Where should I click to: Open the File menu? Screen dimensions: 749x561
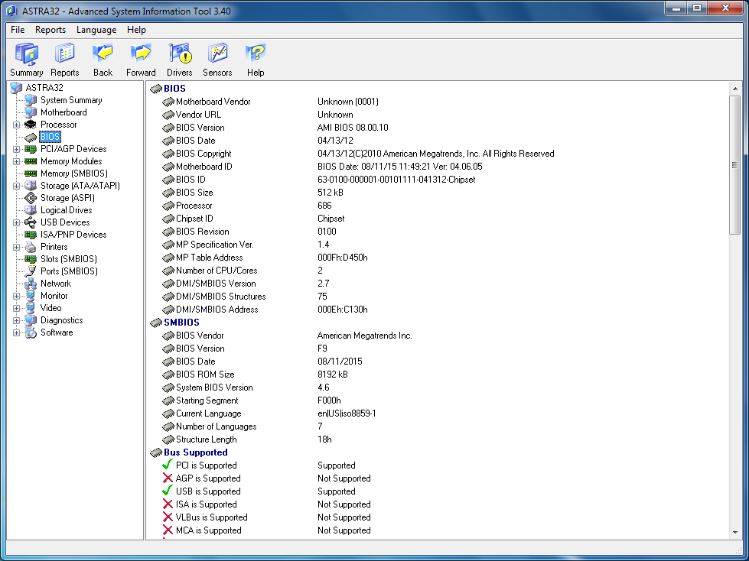(x=18, y=30)
